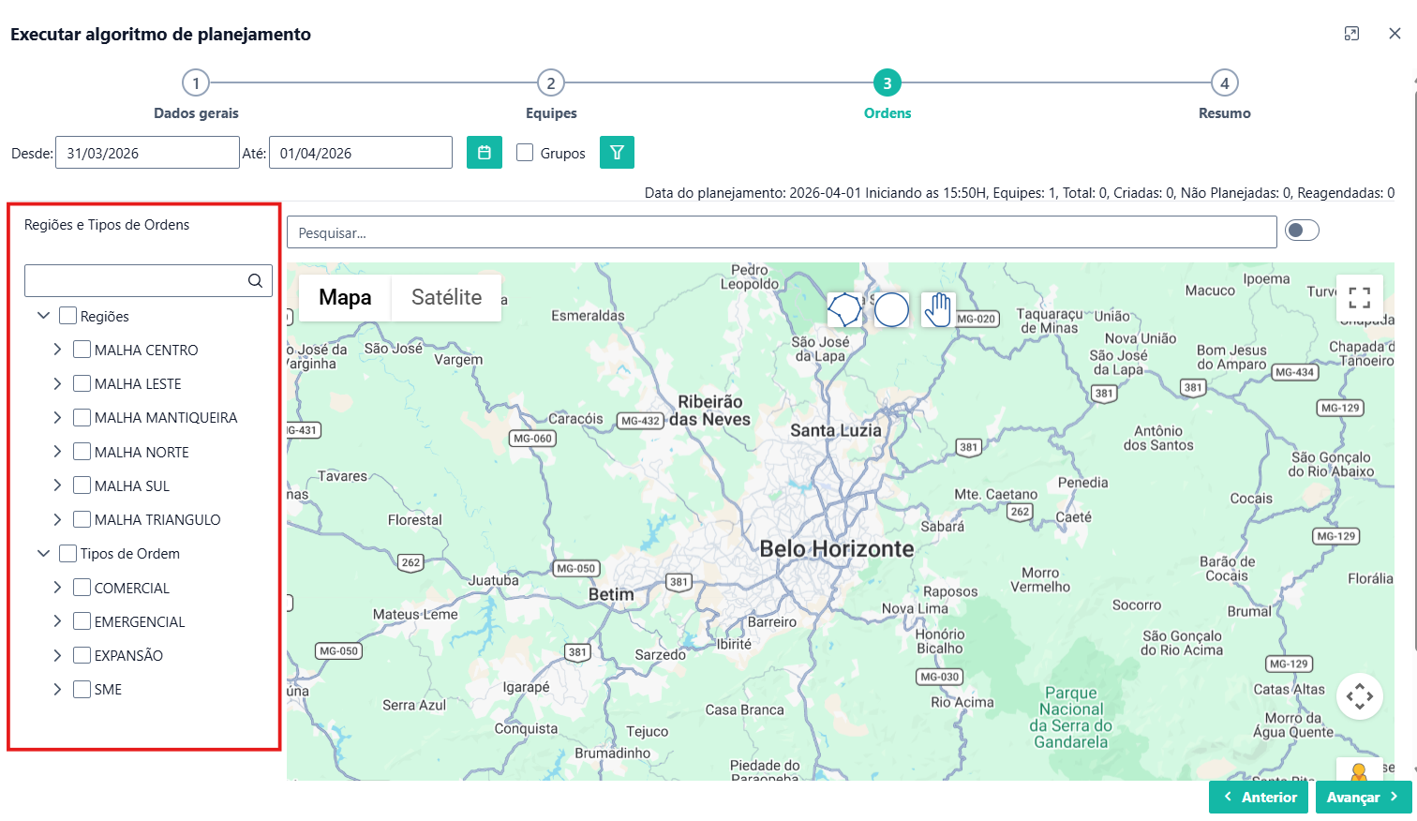Click the Desde date input field
1417x821 pixels.
pyautogui.click(x=147, y=153)
